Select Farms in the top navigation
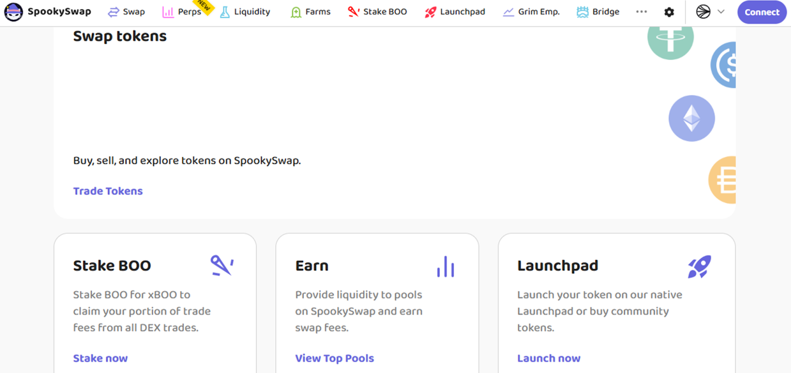Viewport: 791px width, 373px height. tap(310, 12)
